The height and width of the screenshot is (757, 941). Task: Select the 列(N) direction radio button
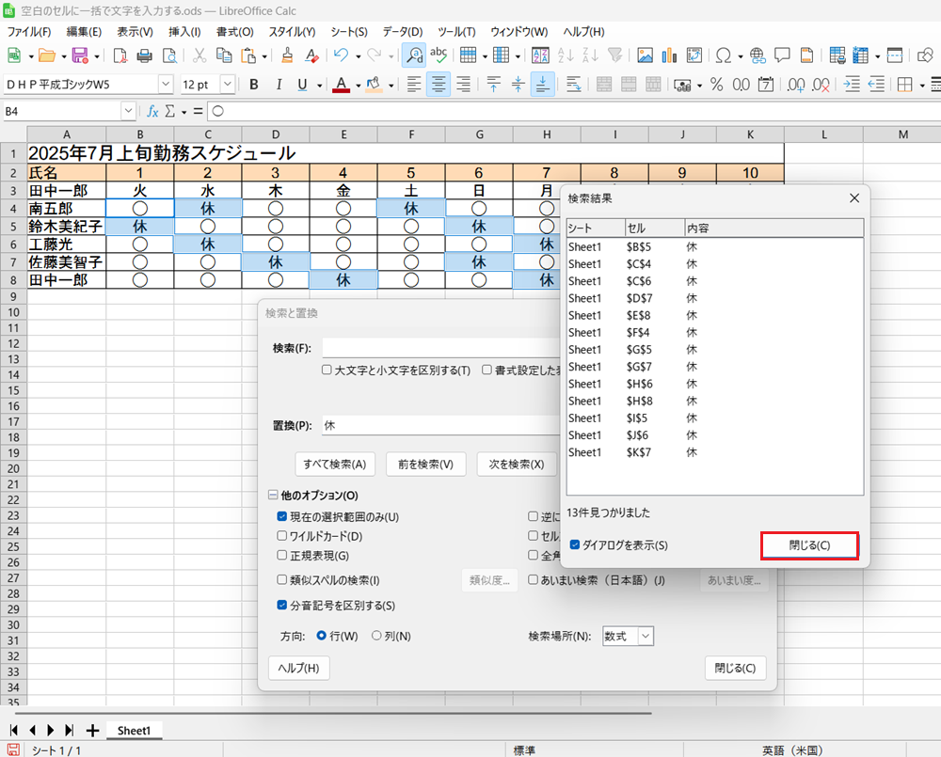376,636
